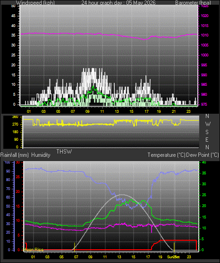Click the Humidity label
The width and height of the screenshot is (220, 263).
pos(41,155)
